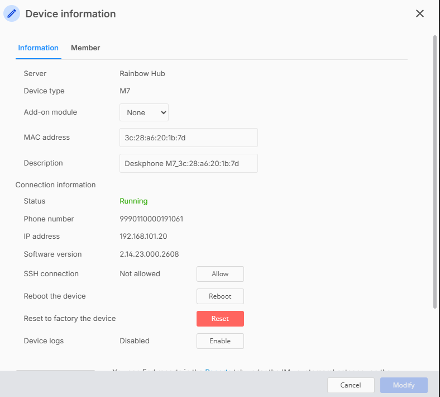Click the Rainbow Hub server name
This screenshot has width=440, height=397.
[x=142, y=74]
